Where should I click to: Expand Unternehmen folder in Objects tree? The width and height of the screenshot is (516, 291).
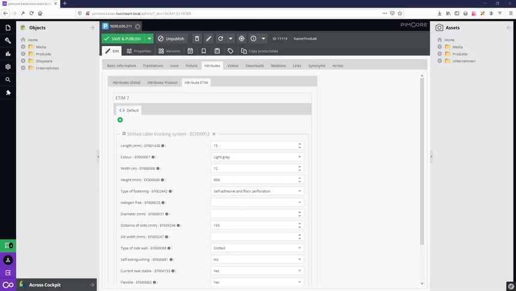click(23, 68)
